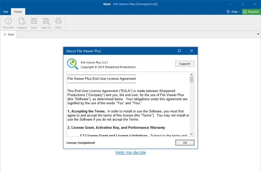
Task: Expand the tab list dropdown arrow
Action: [x=258, y=34]
